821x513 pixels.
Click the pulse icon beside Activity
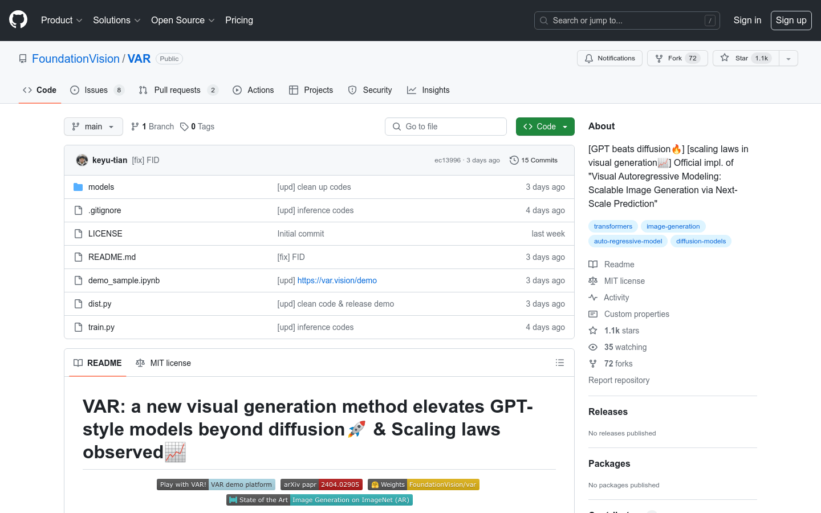click(593, 298)
